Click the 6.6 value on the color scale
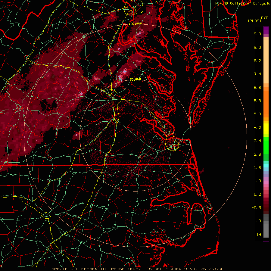This screenshot has height=271, width=271. click(x=257, y=87)
